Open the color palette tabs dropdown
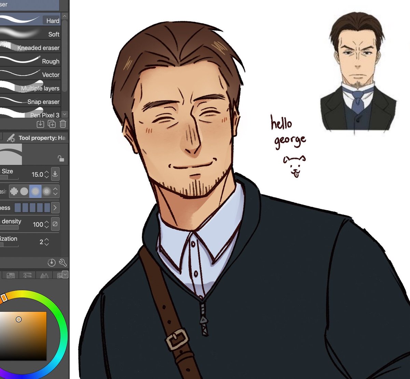 point(65,274)
